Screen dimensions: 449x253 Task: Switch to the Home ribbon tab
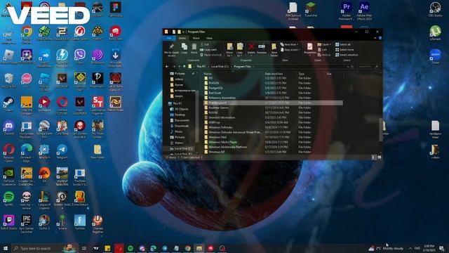pyautogui.click(x=182, y=38)
